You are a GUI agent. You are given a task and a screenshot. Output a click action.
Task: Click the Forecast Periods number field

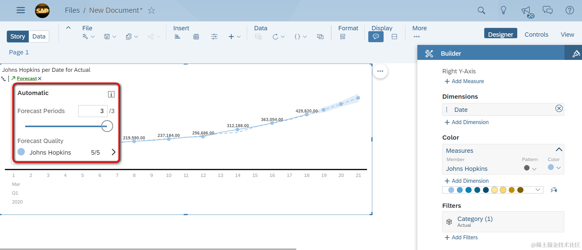[93, 111]
